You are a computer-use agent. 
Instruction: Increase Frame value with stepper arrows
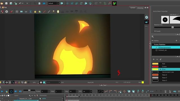pos(49,91)
